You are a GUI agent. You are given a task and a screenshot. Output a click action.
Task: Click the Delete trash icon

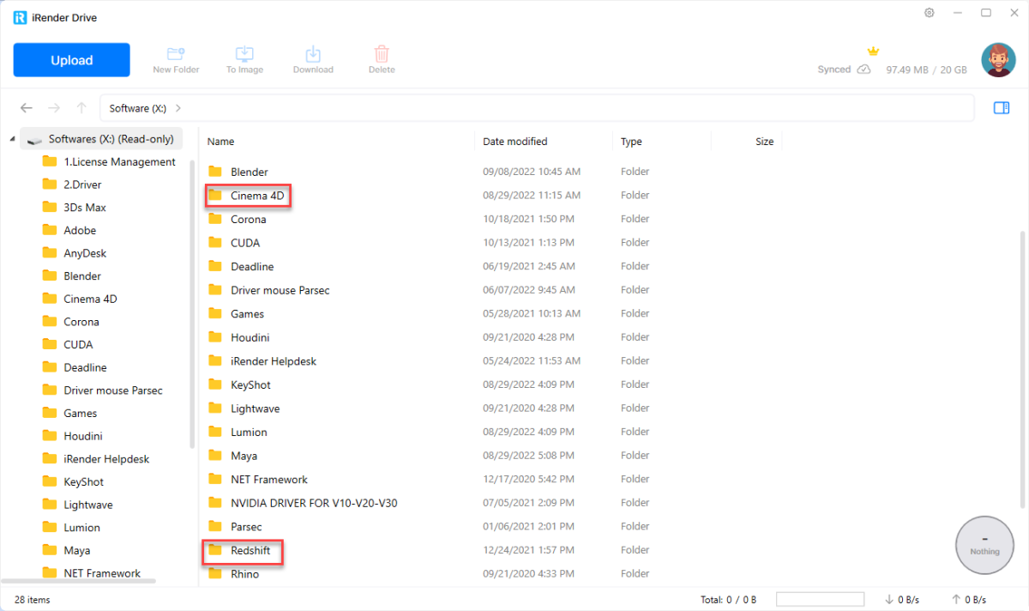382,55
